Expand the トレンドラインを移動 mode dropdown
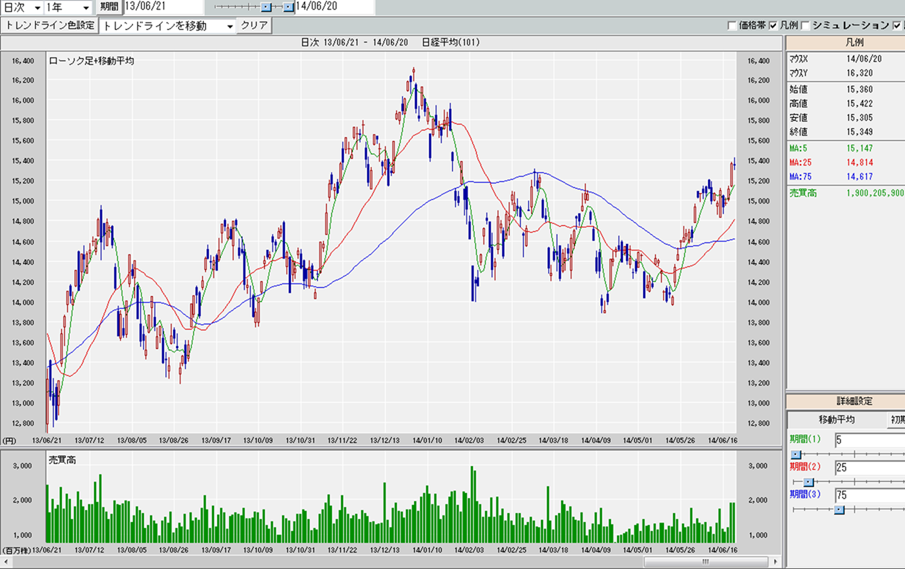 point(168,26)
